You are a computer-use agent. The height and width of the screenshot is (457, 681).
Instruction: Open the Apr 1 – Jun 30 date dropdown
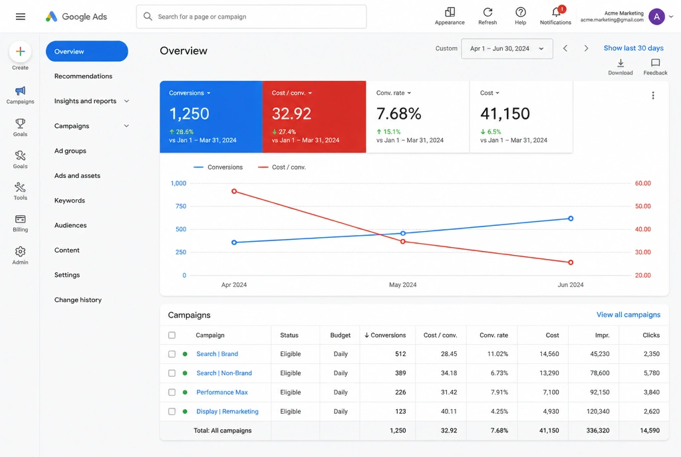coord(507,48)
